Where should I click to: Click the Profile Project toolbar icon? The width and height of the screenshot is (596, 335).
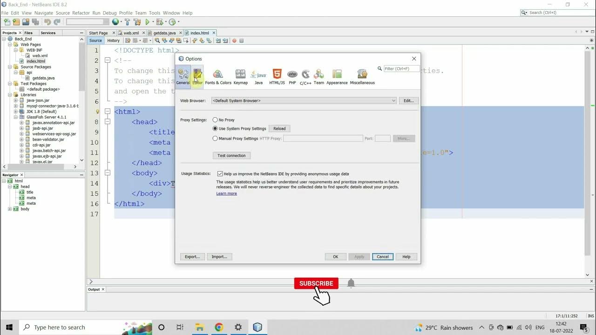pos(172,22)
